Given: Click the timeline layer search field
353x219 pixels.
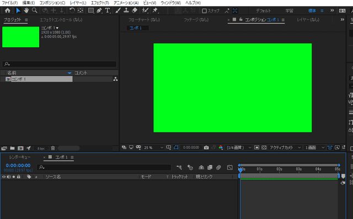Looking at the screenshot, I should [x=104, y=167].
